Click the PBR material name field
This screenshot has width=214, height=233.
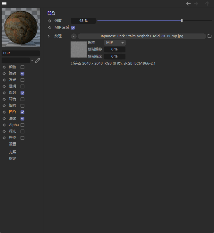click(x=21, y=53)
